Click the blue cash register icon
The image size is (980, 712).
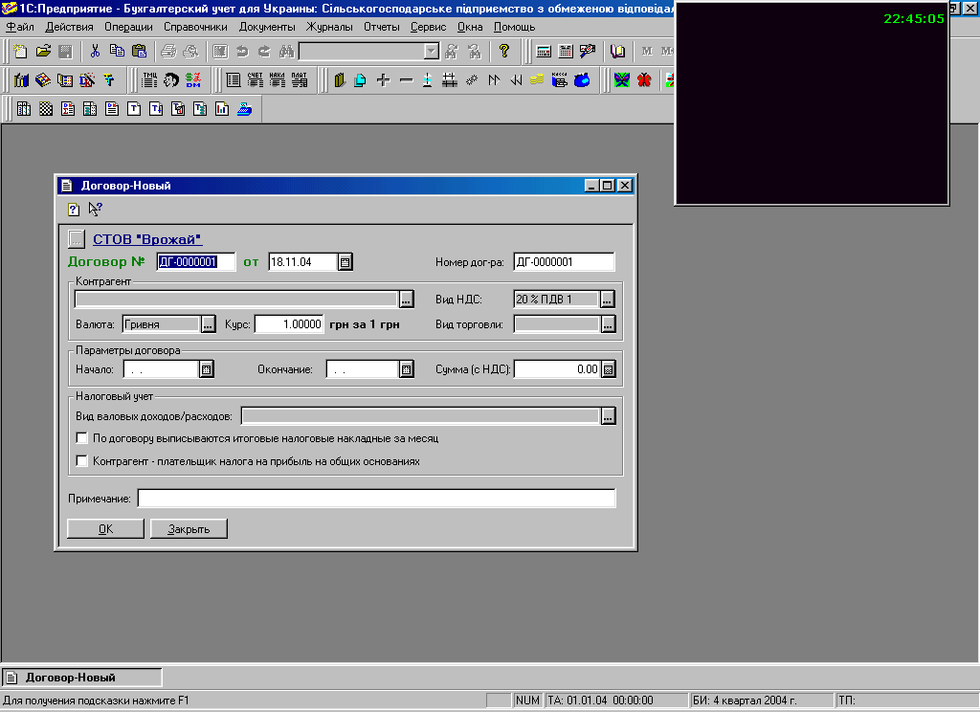(x=244, y=109)
